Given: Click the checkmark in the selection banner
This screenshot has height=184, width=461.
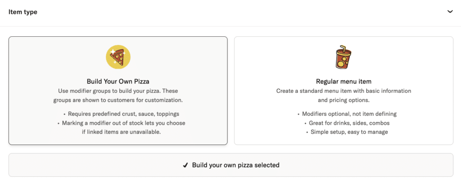Looking at the screenshot, I should coord(185,165).
